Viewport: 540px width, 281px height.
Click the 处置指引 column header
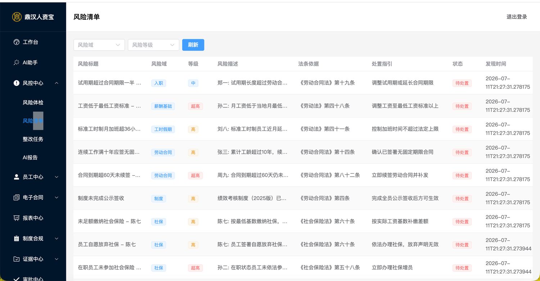[x=382, y=64]
